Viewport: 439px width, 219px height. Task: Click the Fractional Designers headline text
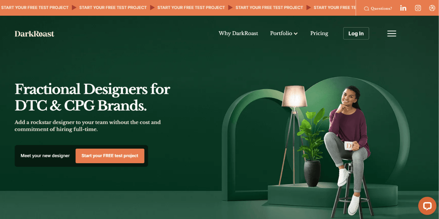pyautogui.click(x=92, y=97)
